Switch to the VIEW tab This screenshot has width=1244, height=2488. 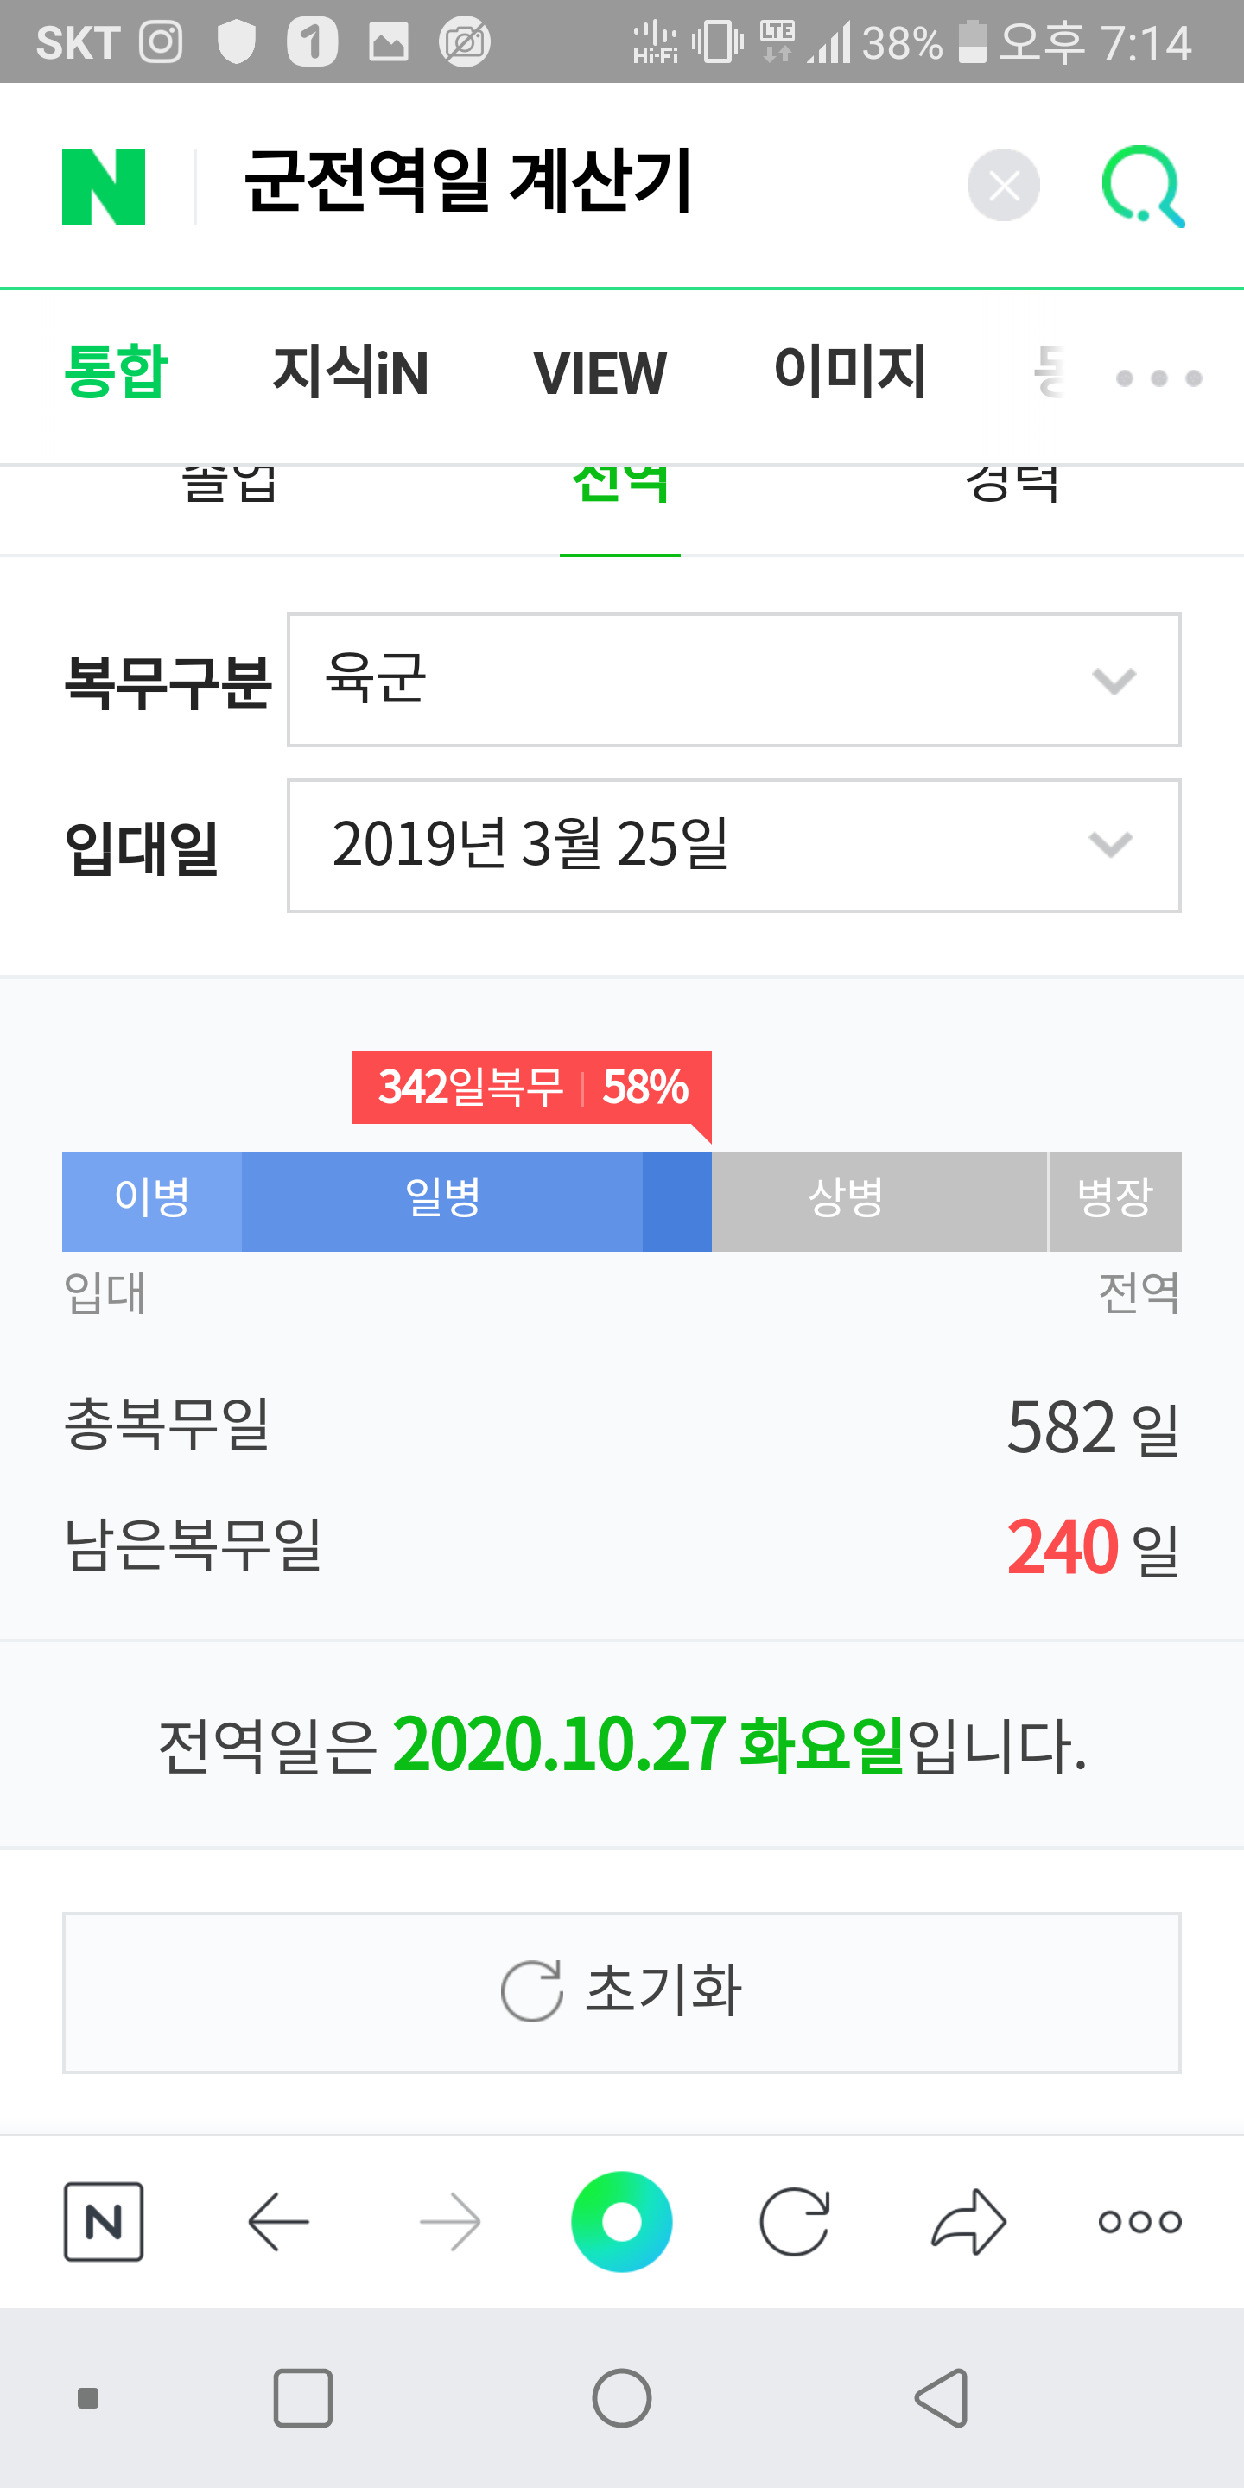[x=600, y=373]
